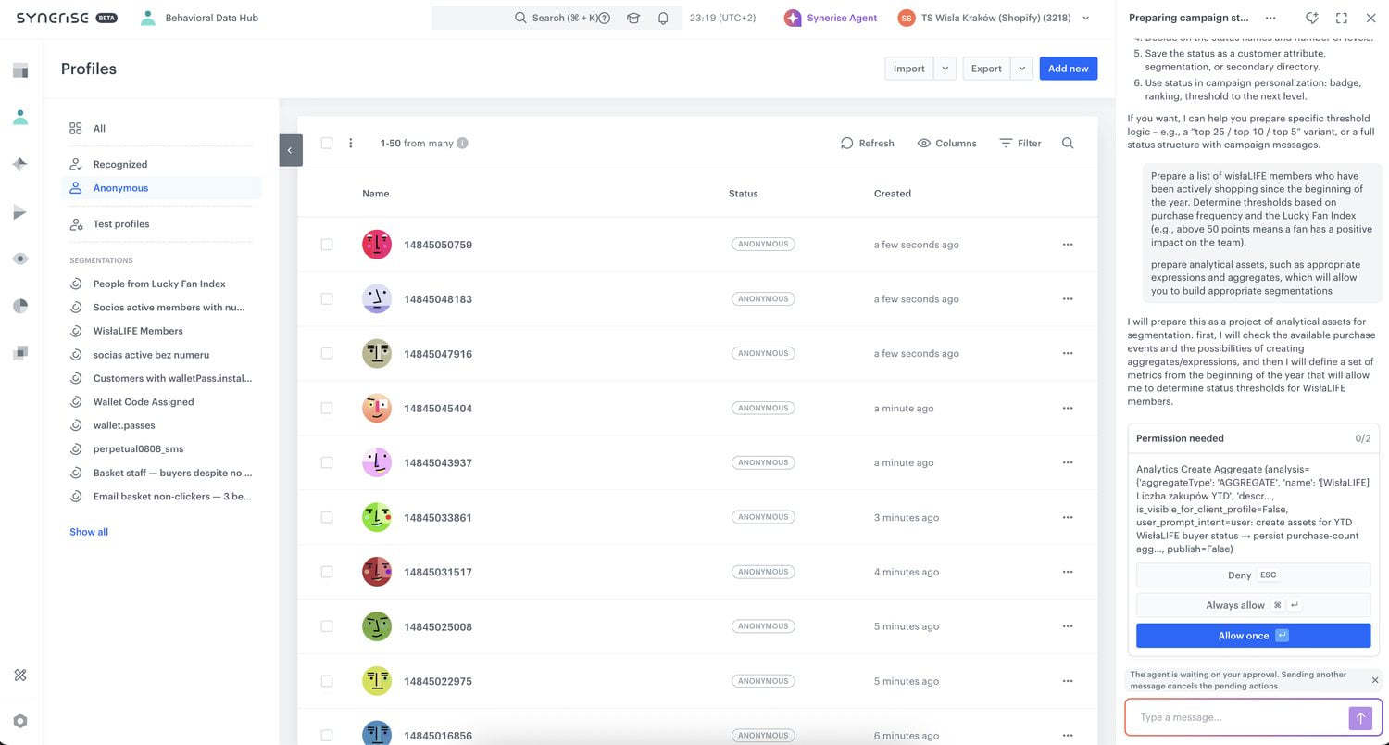Click the graduation cap learning icon
The height and width of the screenshot is (745, 1389).
[633, 18]
